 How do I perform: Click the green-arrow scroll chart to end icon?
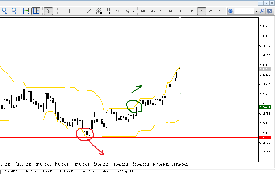click(26, 11)
